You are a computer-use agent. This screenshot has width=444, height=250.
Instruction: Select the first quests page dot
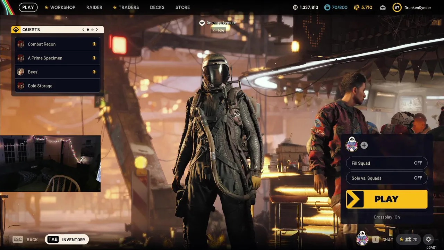click(x=88, y=30)
